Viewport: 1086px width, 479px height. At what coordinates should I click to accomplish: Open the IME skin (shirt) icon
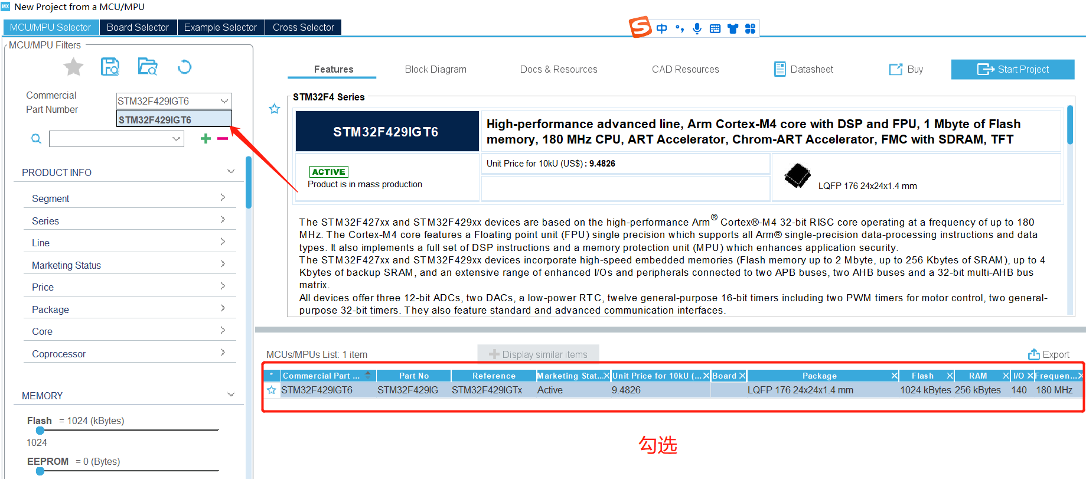(733, 28)
